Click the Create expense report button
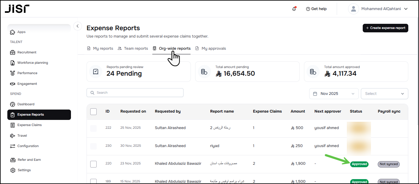Viewport: 419px width, 184px height. coord(385,28)
